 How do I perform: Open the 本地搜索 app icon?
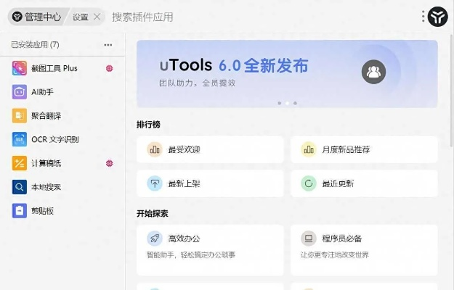pos(20,187)
